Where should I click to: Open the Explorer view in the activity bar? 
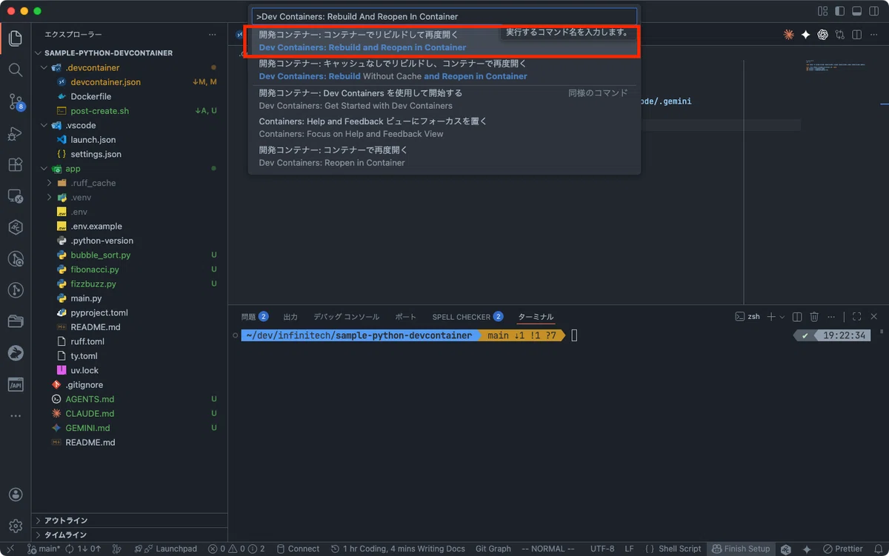coord(16,38)
